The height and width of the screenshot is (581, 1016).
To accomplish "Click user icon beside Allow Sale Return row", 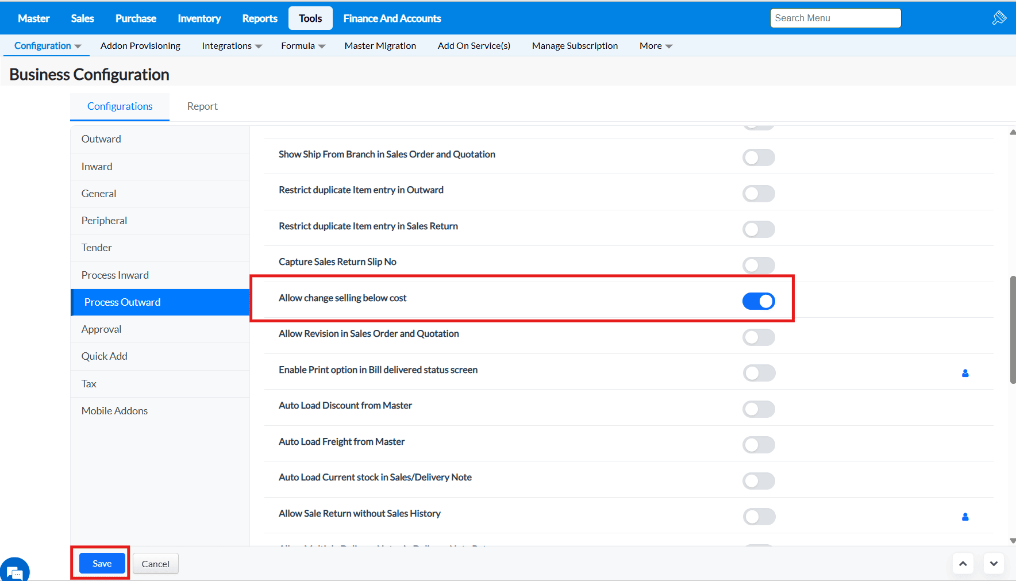I will point(965,517).
